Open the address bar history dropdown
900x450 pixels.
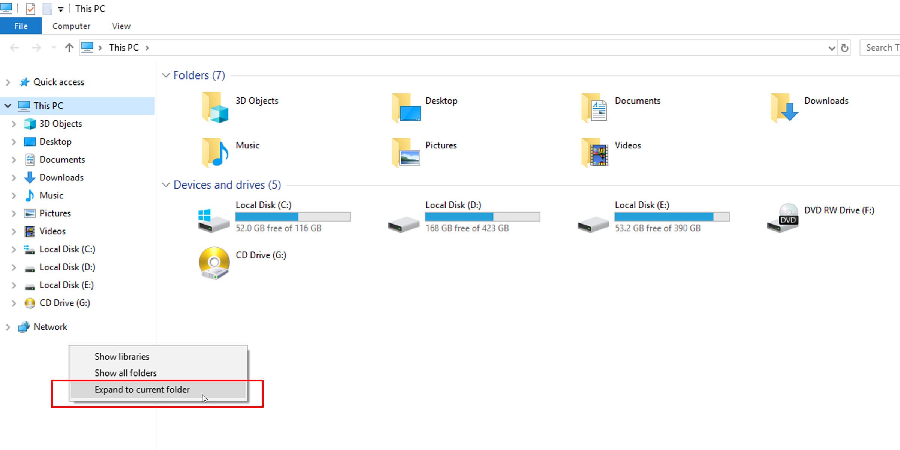click(x=831, y=48)
